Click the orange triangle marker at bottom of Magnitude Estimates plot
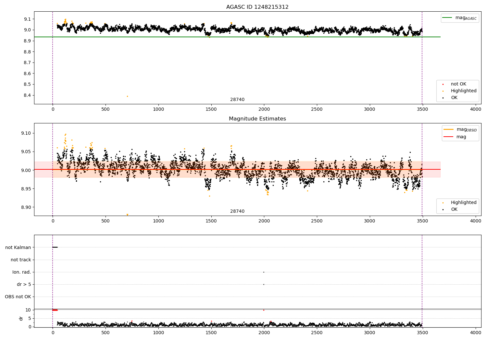This screenshot has width=487, height=340. (x=127, y=215)
